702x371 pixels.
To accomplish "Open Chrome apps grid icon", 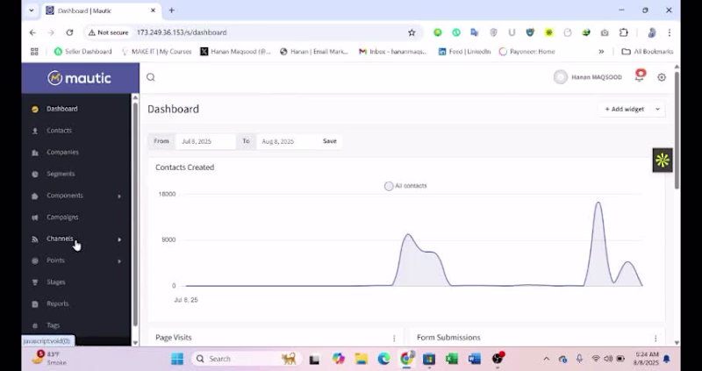I will 34,52.
